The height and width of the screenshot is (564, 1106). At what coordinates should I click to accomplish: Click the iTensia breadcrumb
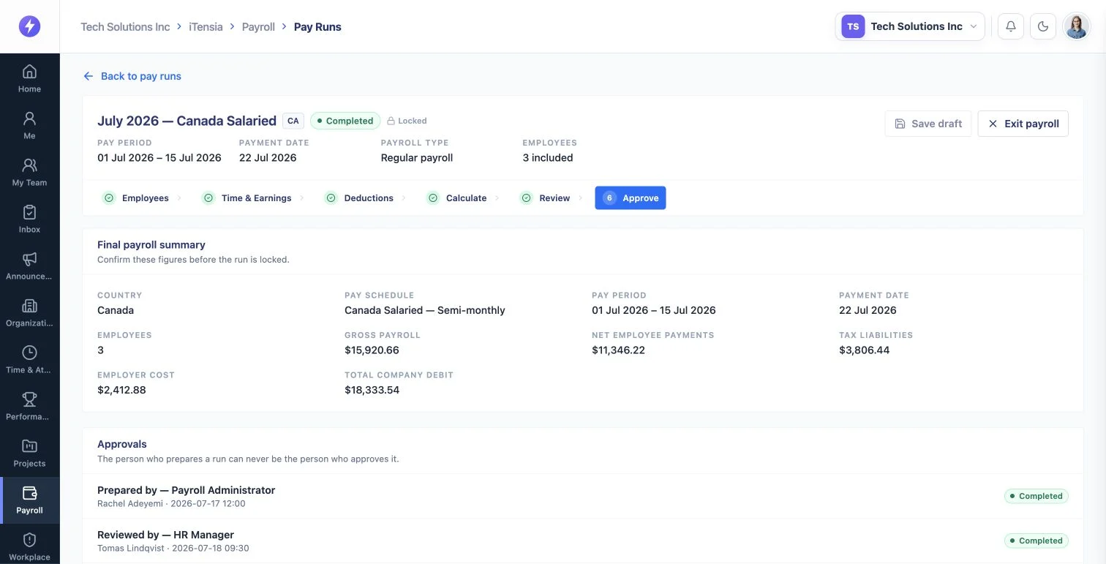(206, 27)
